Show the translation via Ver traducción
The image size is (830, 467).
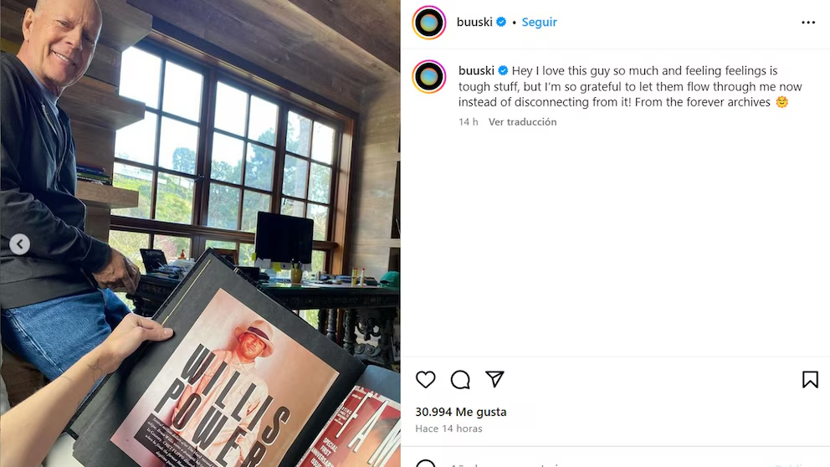522,122
